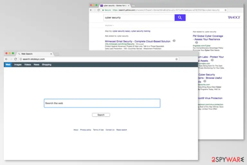Screen dimensions: 247x165
Task: Click the YAHOO! logo
Action: [234, 17]
